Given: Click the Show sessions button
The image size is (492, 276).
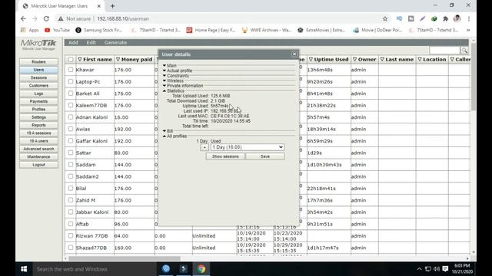Looking at the screenshot, I should point(225,156).
